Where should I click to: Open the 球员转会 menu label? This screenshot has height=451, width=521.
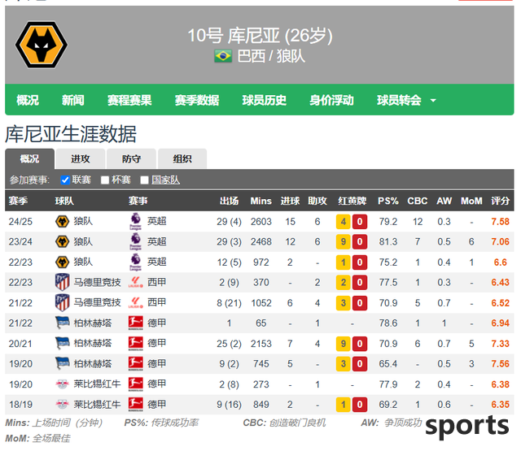click(399, 100)
